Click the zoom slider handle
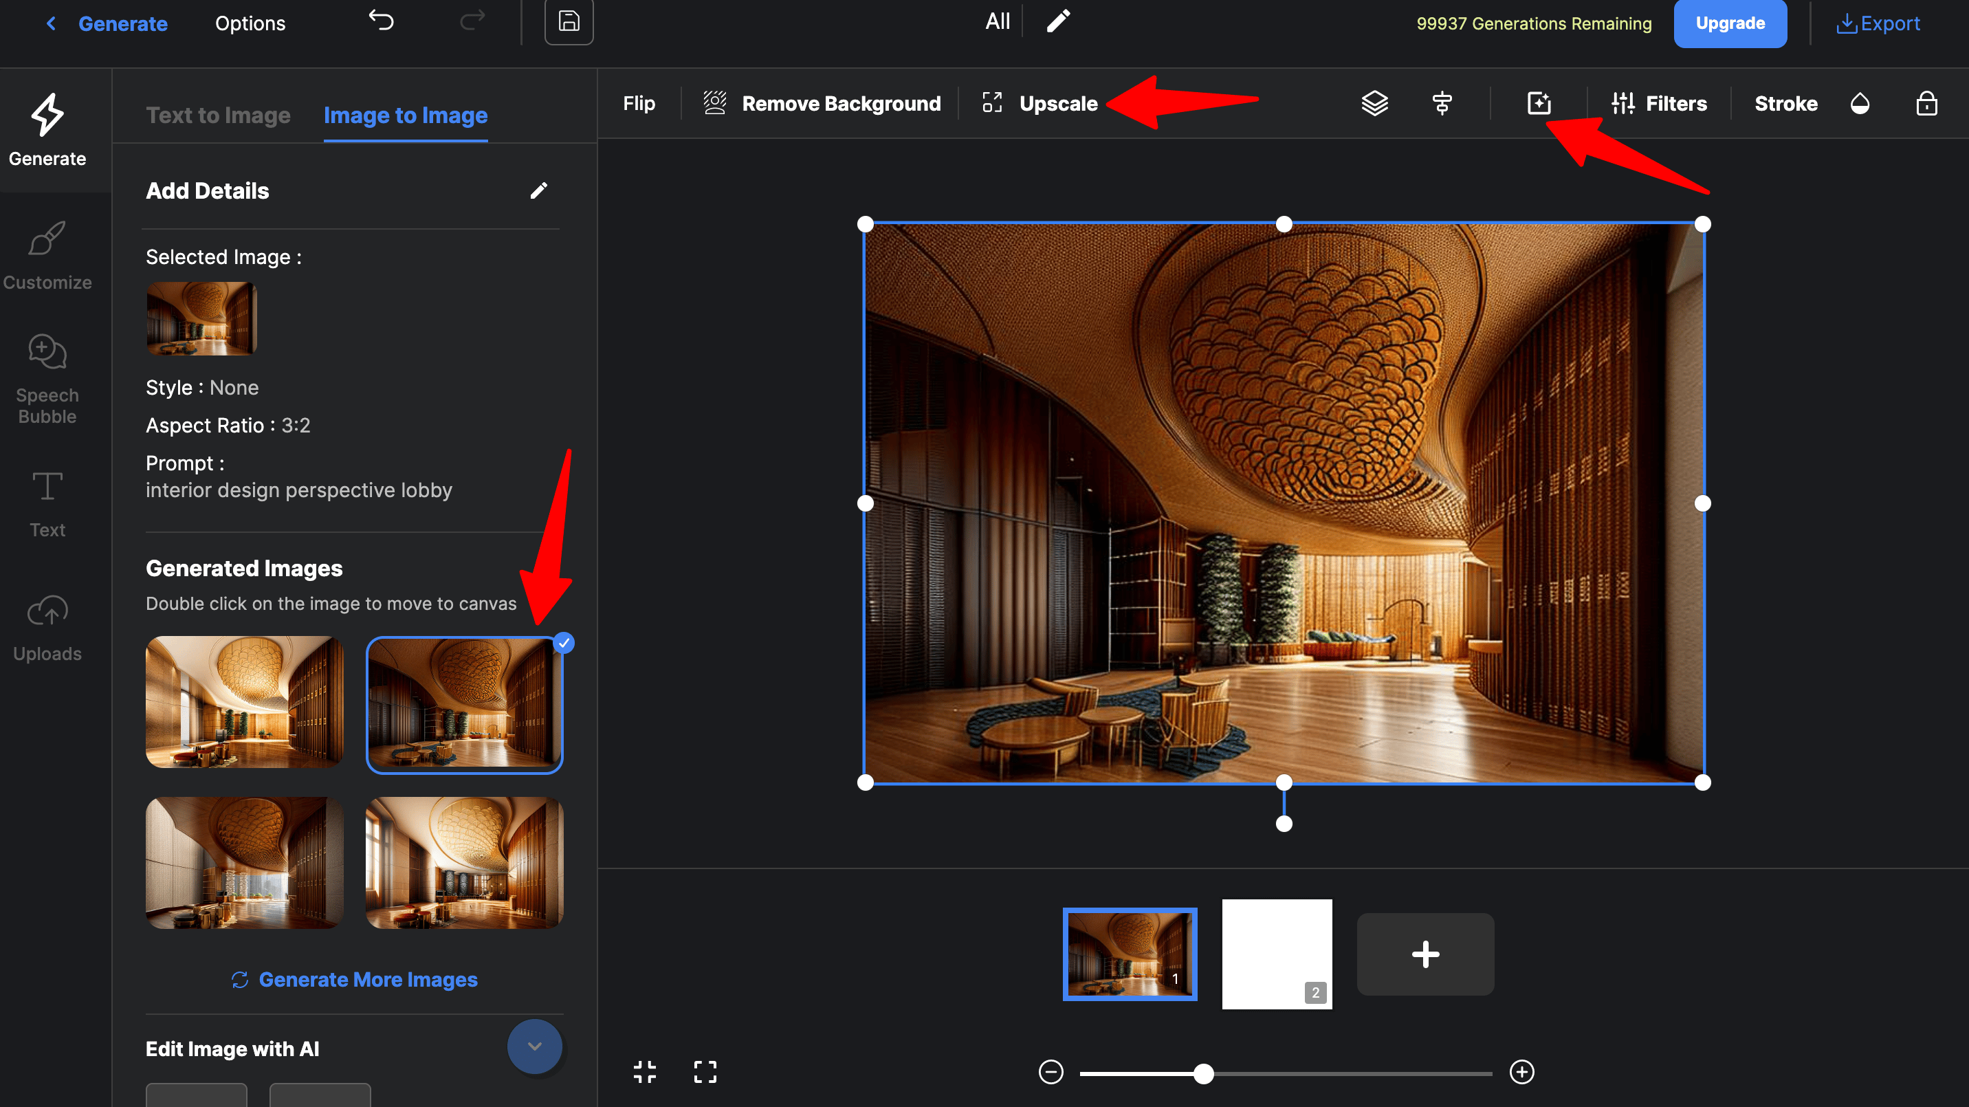The height and width of the screenshot is (1107, 1969). (1203, 1073)
